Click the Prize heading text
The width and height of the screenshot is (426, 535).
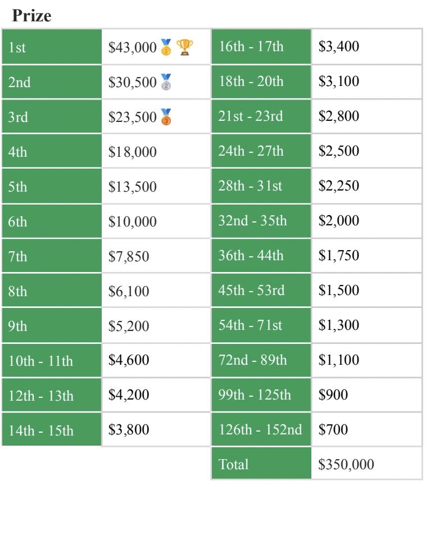(31, 16)
